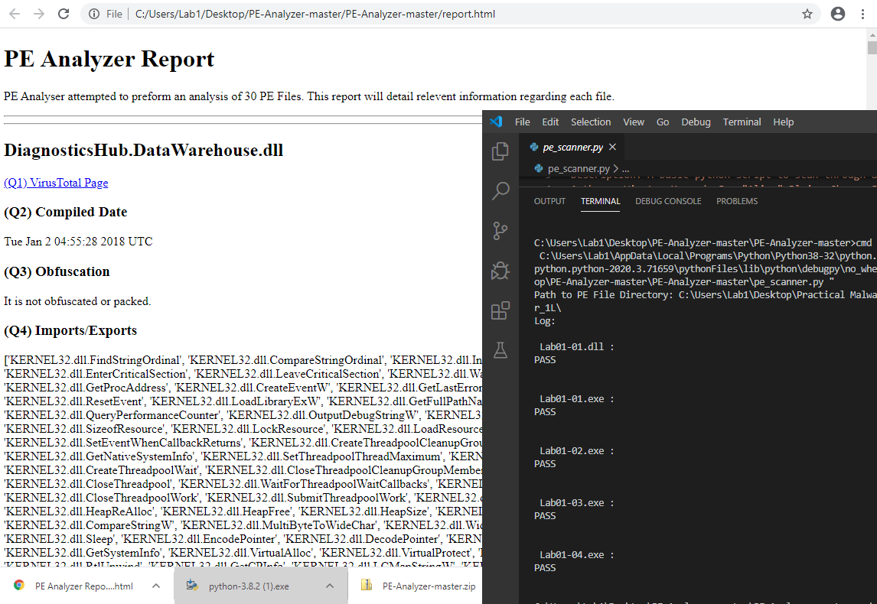
Task: Click 'Path to PE File Directory' terminal line
Action: [x=705, y=294]
